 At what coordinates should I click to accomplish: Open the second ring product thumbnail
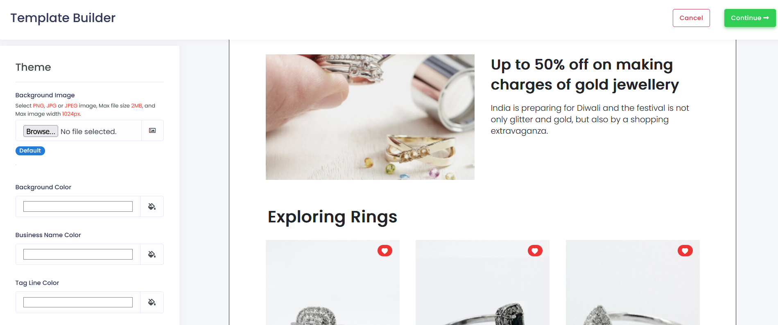(x=482, y=282)
